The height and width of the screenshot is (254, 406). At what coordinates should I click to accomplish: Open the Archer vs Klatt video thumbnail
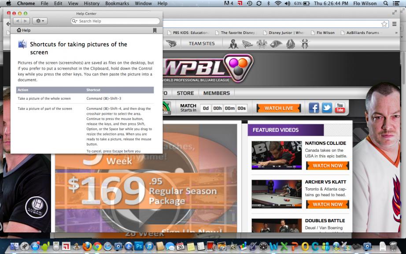pyautogui.click(x=277, y=194)
